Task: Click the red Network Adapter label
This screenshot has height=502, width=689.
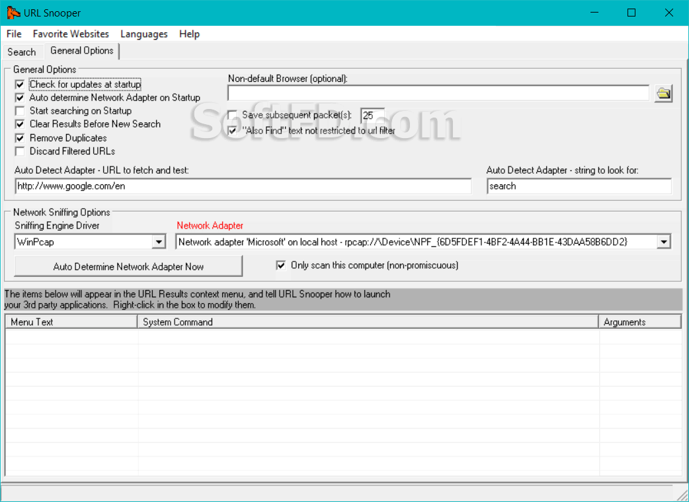Action: (x=210, y=225)
